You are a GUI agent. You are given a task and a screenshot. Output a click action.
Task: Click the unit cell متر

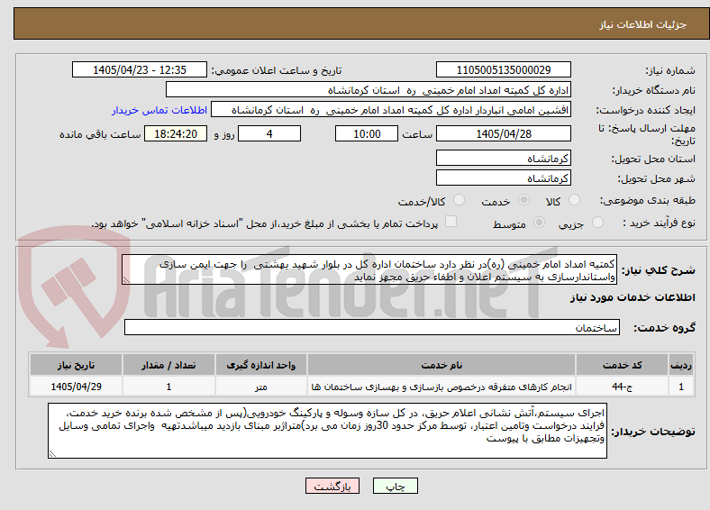click(x=260, y=387)
